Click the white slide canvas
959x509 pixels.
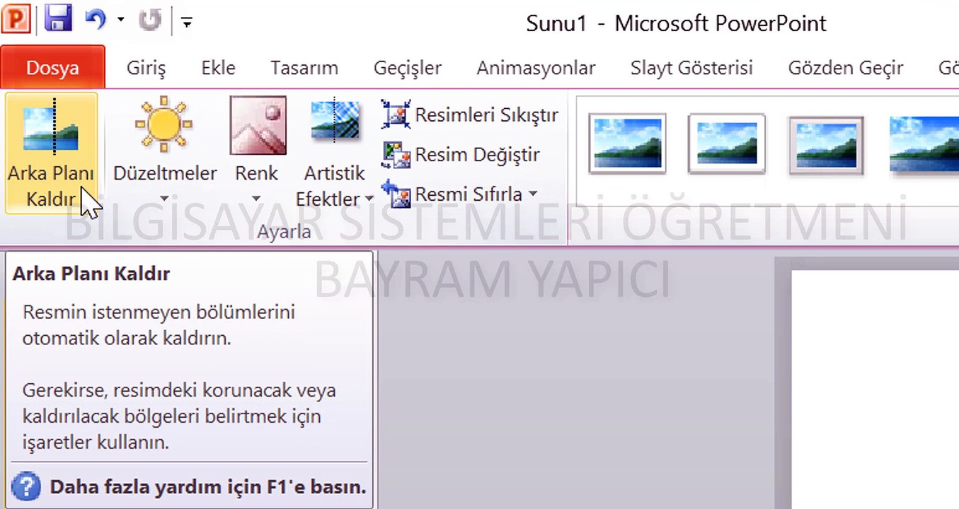(875, 389)
